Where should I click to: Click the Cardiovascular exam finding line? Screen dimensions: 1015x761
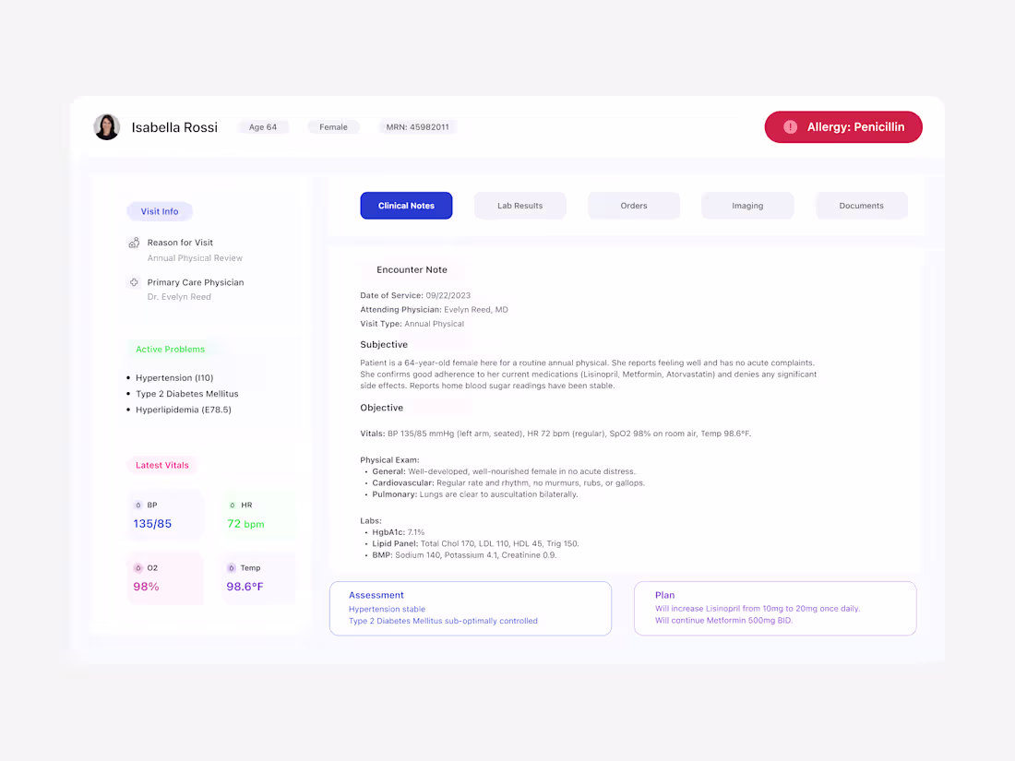click(508, 482)
